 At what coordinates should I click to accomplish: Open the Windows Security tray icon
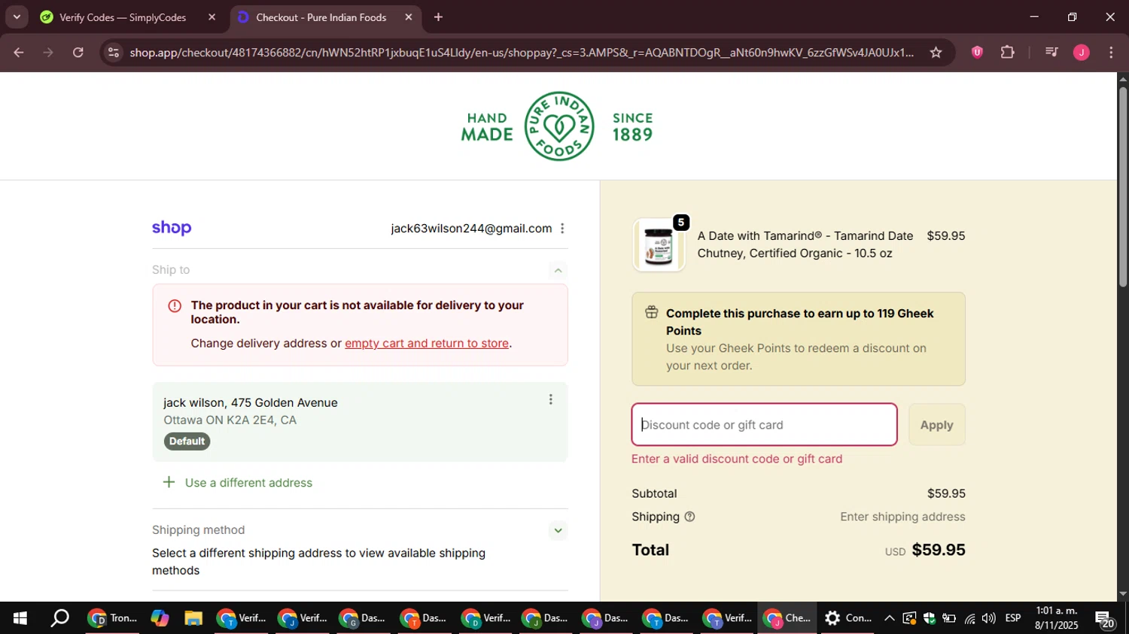pyautogui.click(x=930, y=618)
